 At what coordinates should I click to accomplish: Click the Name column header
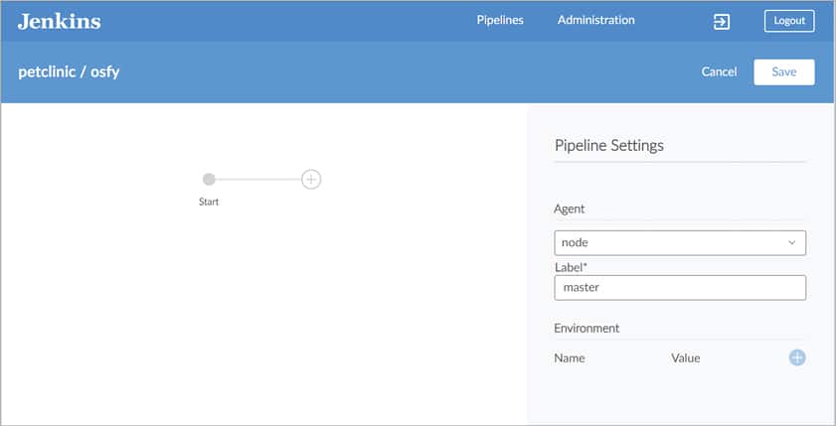[569, 357]
